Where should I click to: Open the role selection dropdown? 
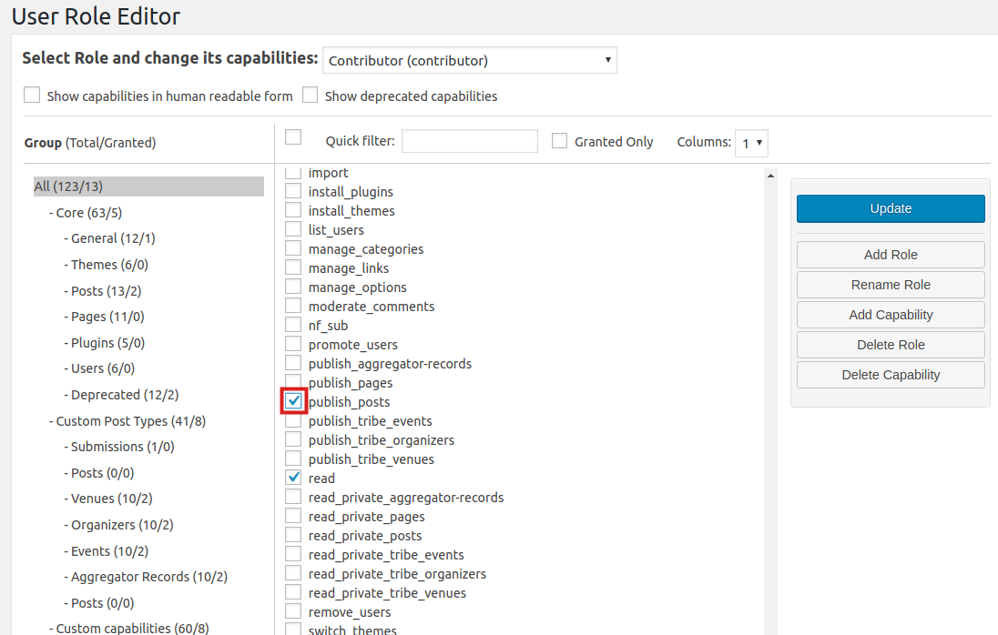469,60
